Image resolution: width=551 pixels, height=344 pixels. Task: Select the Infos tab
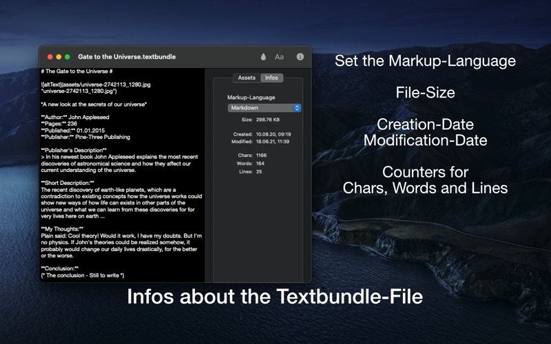(x=271, y=78)
